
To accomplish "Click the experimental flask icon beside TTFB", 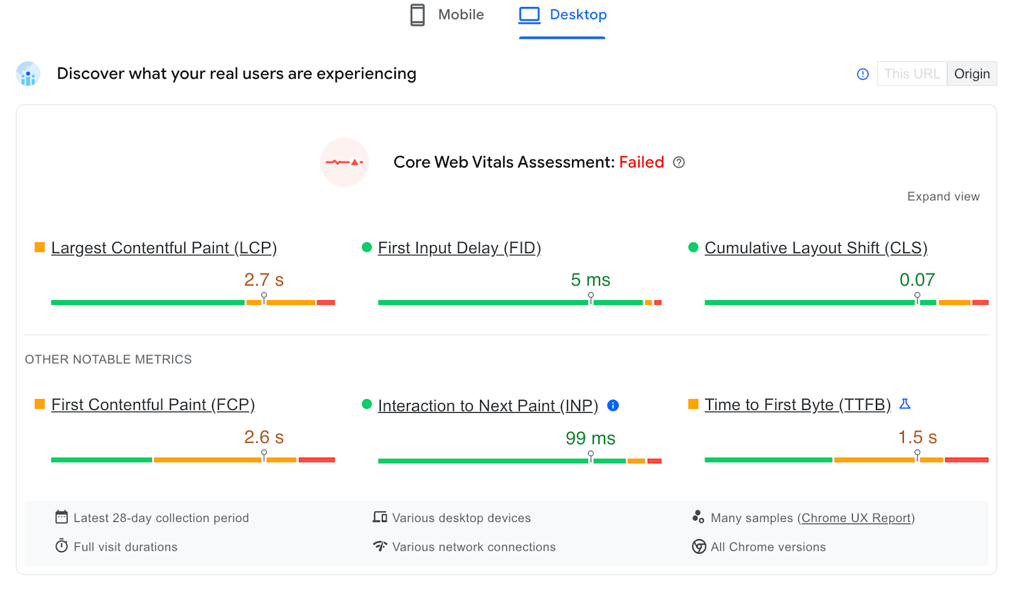I will [x=905, y=404].
